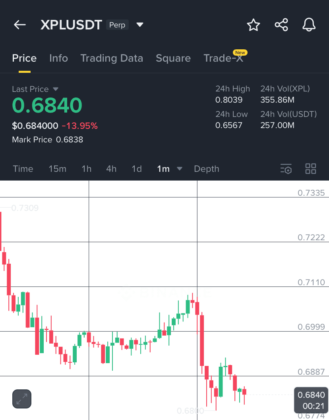
Task: Tap the Mark Price 0.6838 text
Action: click(x=48, y=140)
